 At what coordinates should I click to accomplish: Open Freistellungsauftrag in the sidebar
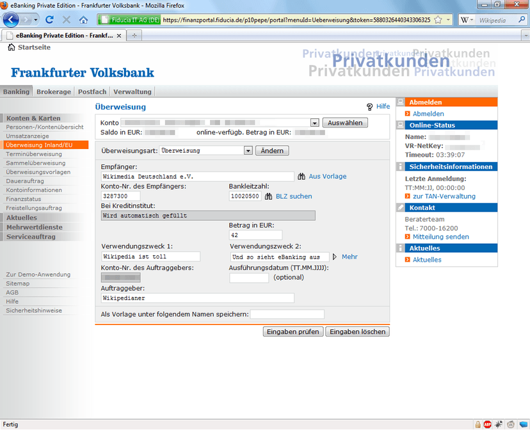[x=34, y=208]
